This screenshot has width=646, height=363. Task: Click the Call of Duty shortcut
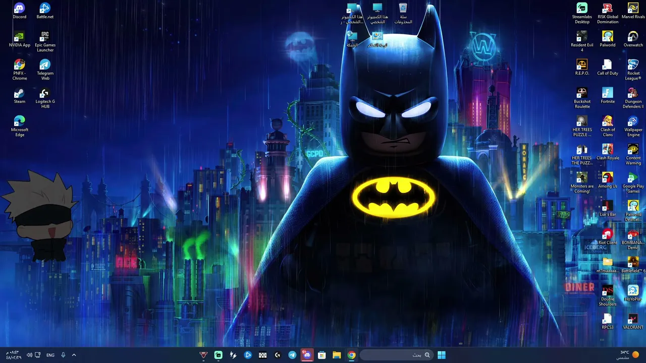pyautogui.click(x=608, y=67)
